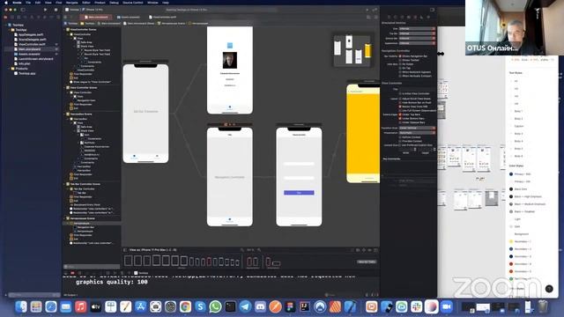Click the view controller Title input field
The height and width of the screenshot is (317, 564).
click(x=417, y=89)
